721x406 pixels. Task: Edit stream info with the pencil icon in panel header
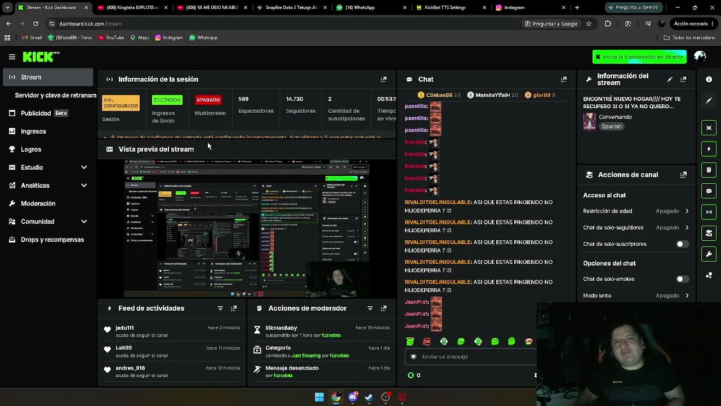pyautogui.click(x=670, y=80)
